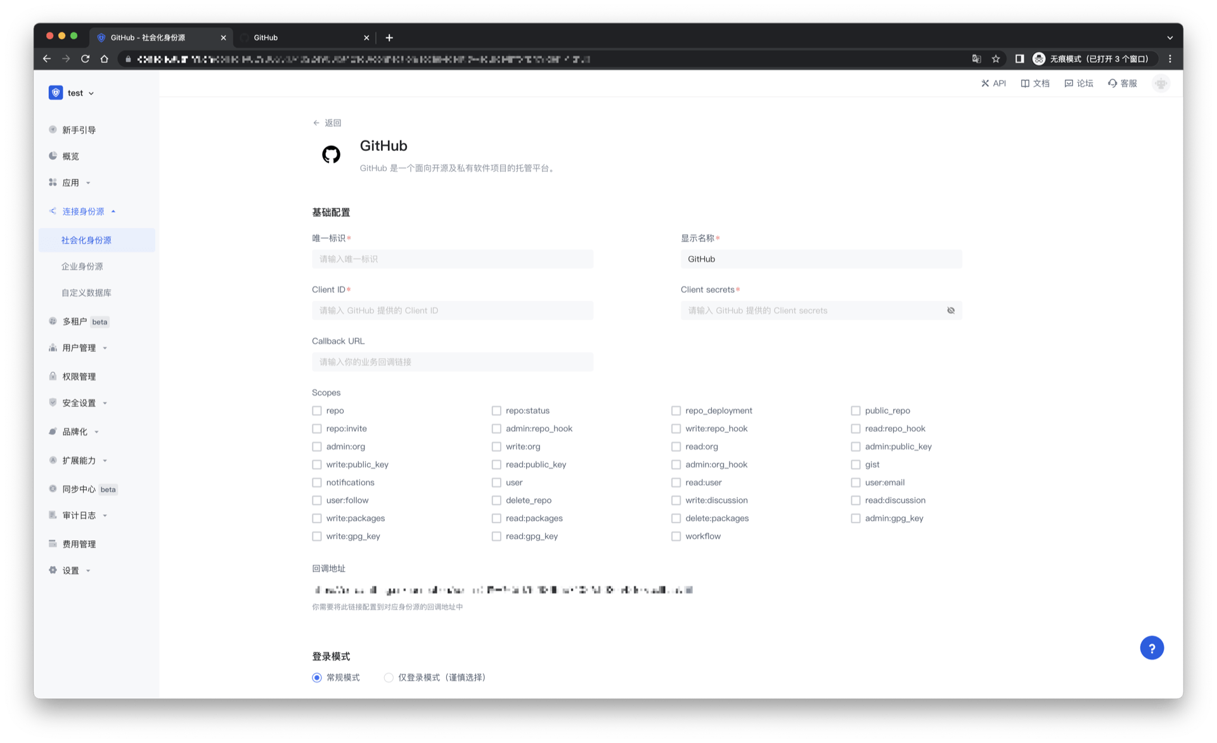Open 企业身份源 in the sidebar
The image size is (1217, 743).
pyautogui.click(x=82, y=266)
